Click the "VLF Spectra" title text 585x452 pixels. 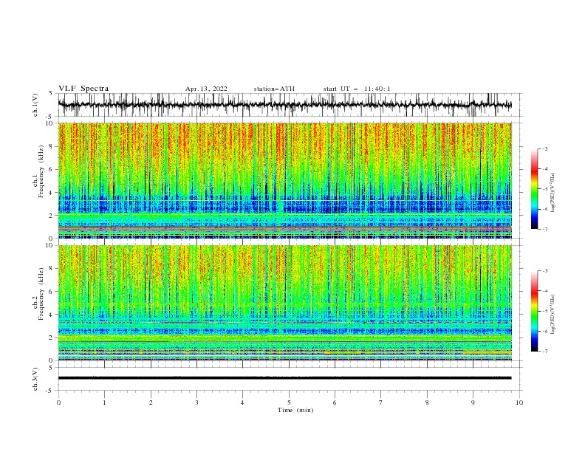(x=83, y=89)
